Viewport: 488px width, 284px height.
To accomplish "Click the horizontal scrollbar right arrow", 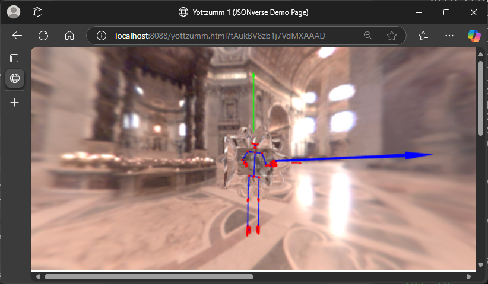I will (470, 276).
